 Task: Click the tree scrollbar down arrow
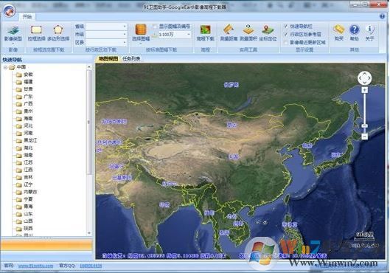89,233
